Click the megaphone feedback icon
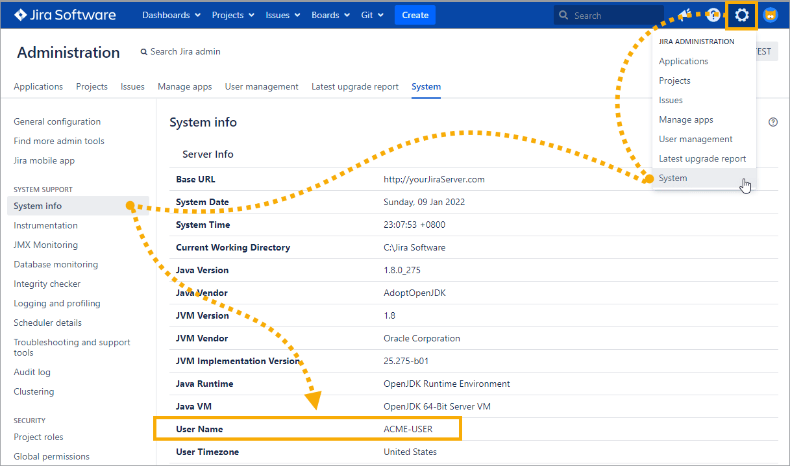Viewport: 790px width, 466px height. click(x=685, y=14)
